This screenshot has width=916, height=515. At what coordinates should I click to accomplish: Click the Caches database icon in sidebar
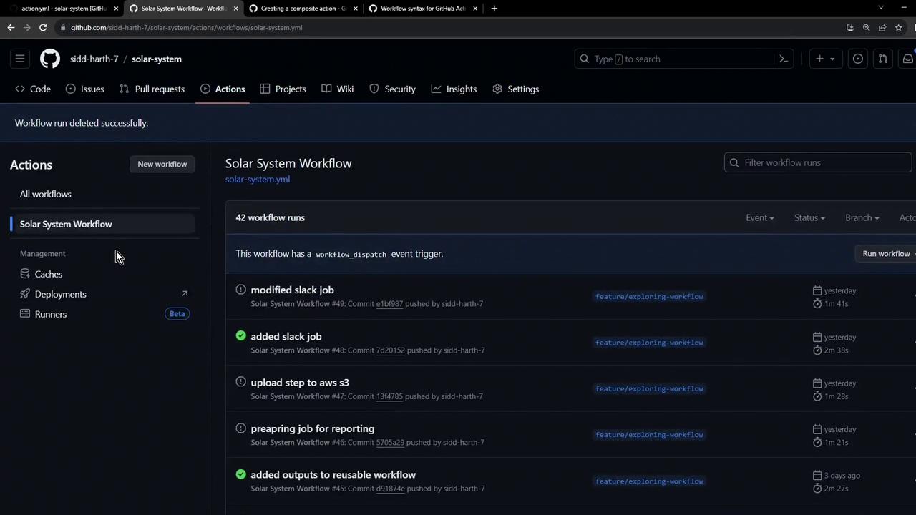coord(25,274)
